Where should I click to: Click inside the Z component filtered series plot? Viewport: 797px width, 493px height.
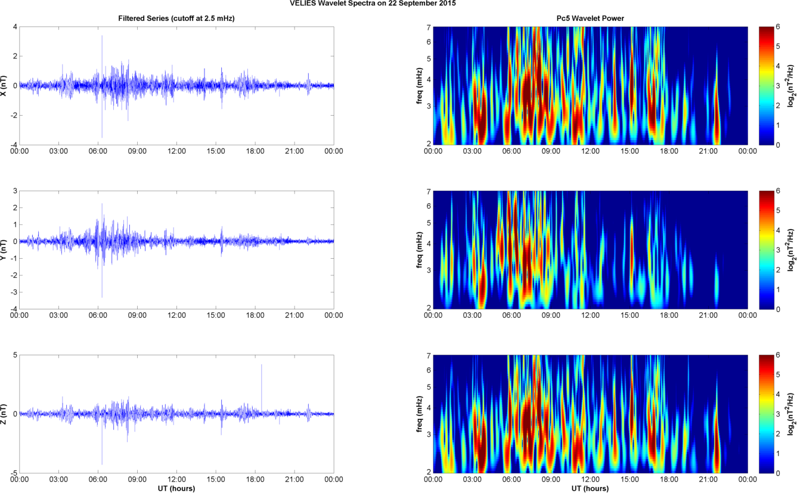[176, 413]
